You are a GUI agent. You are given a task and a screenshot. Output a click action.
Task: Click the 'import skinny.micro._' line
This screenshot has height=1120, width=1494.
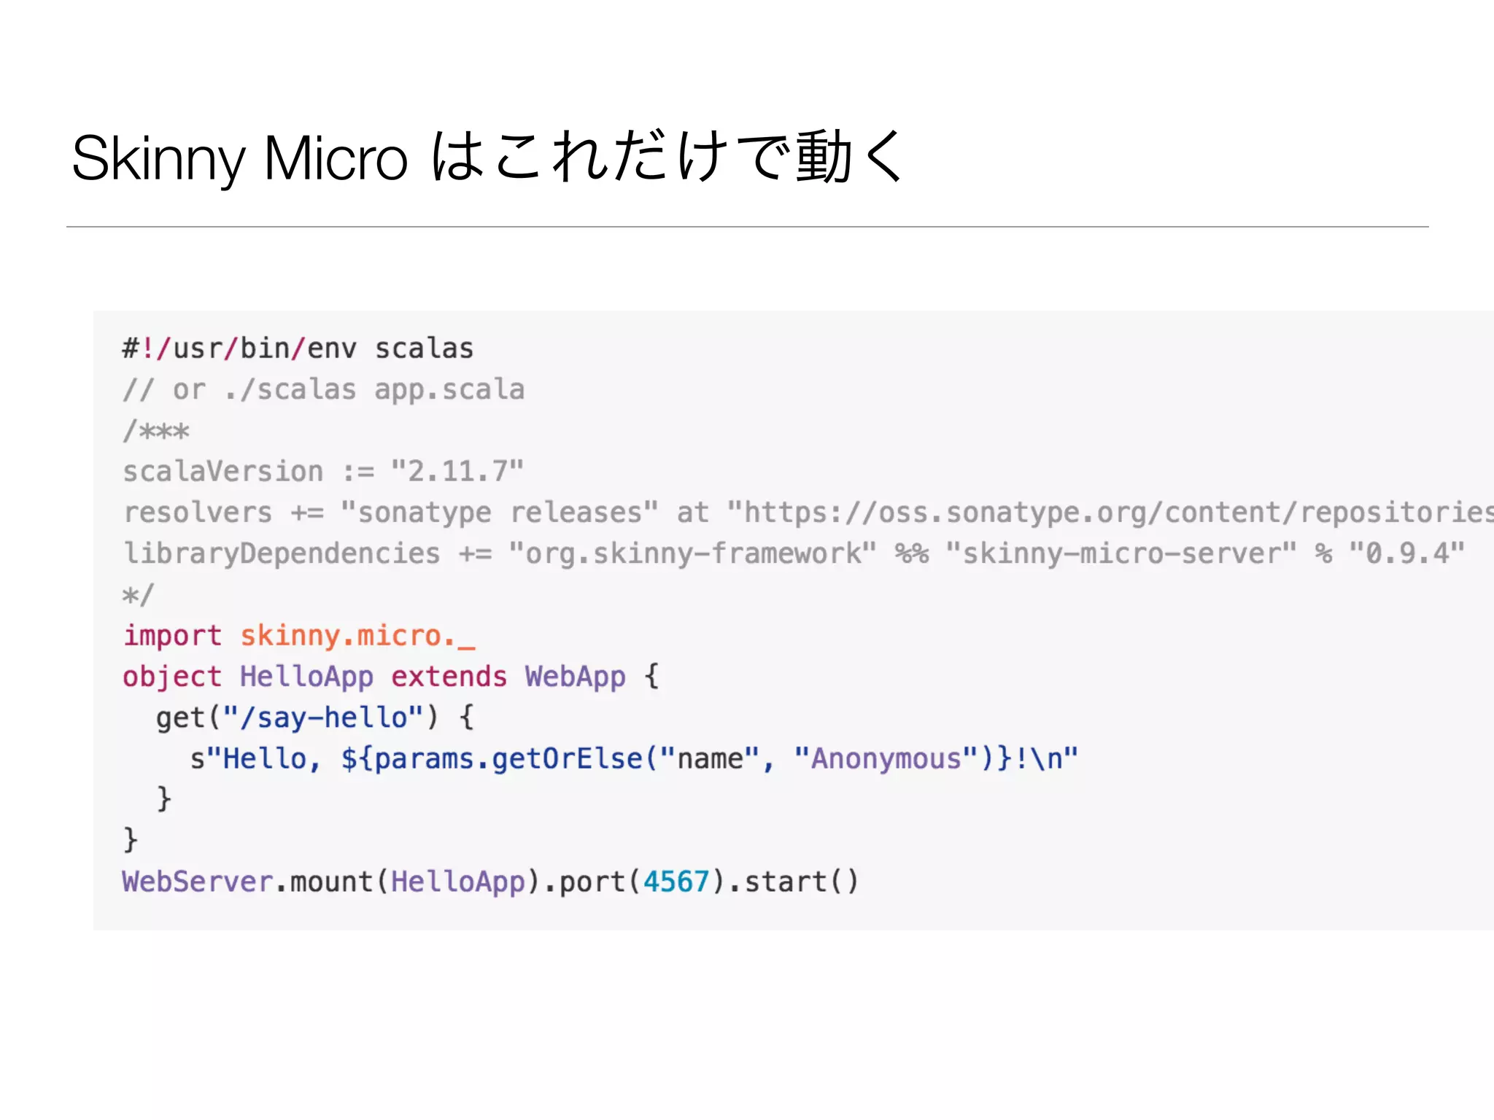299,636
